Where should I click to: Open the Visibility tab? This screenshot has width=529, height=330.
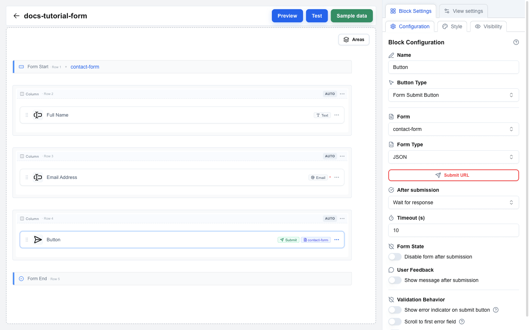coord(488,26)
